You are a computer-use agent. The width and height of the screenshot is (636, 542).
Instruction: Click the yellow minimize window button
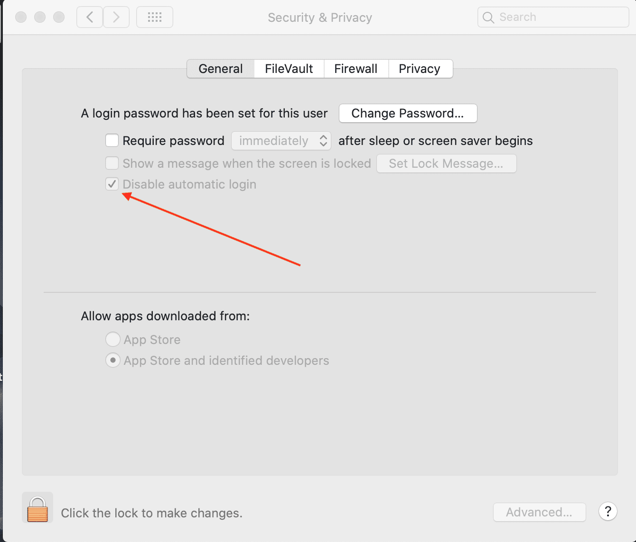pos(40,18)
